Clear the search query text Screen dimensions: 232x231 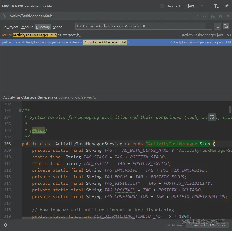tap(197, 16)
